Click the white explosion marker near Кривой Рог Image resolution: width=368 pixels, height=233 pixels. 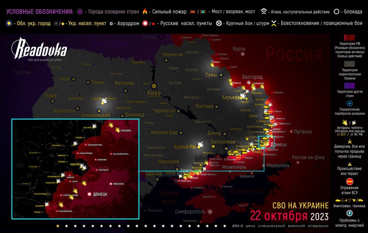coord(201,143)
